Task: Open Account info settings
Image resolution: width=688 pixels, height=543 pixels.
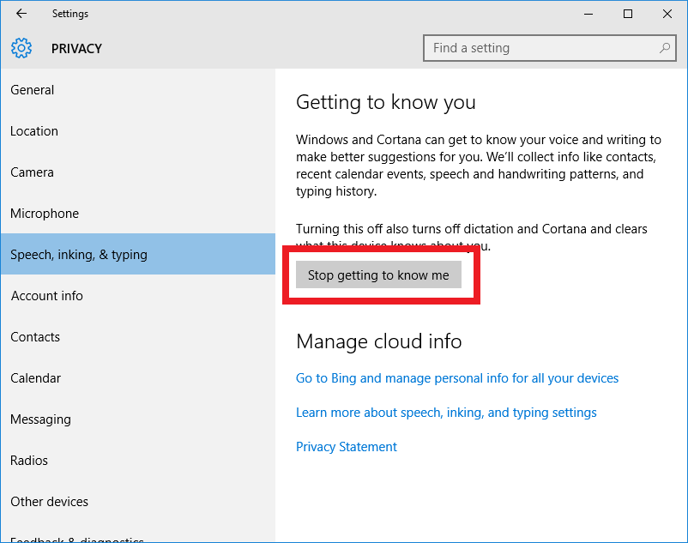Action: click(47, 296)
